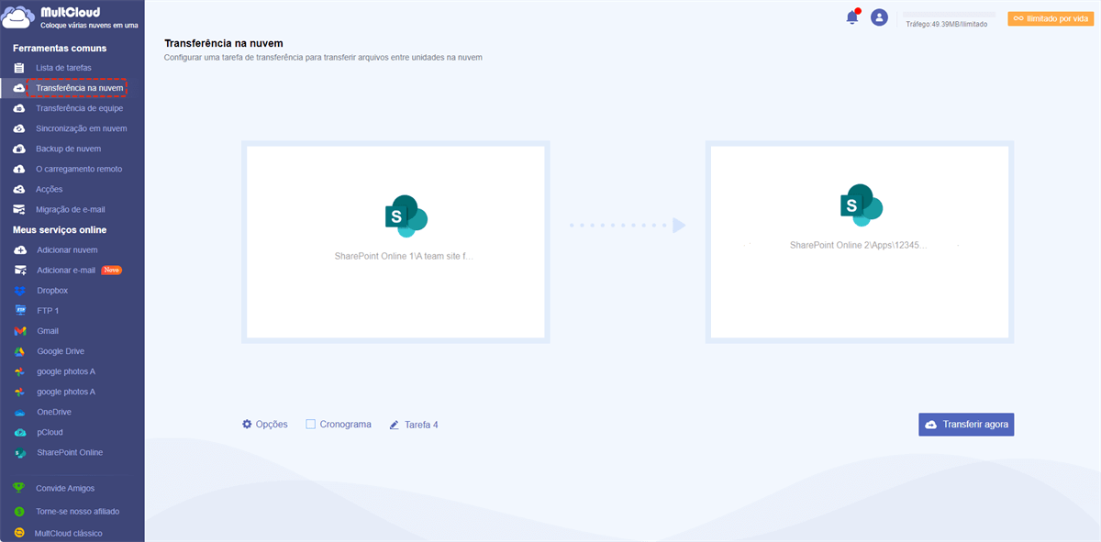Open Dropbox cloud drive entry
The height and width of the screenshot is (542, 1101).
tap(52, 291)
